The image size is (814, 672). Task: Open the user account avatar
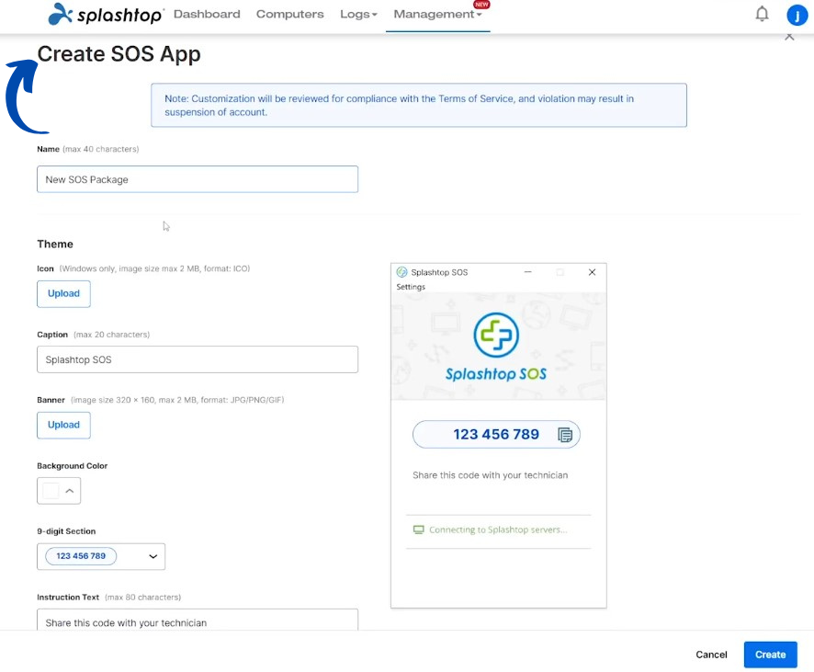[x=797, y=15]
